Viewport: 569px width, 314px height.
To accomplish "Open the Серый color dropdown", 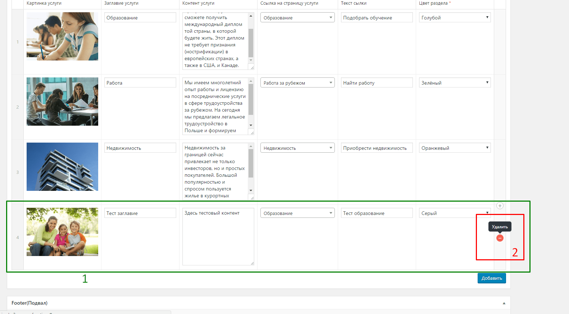I will click(455, 213).
